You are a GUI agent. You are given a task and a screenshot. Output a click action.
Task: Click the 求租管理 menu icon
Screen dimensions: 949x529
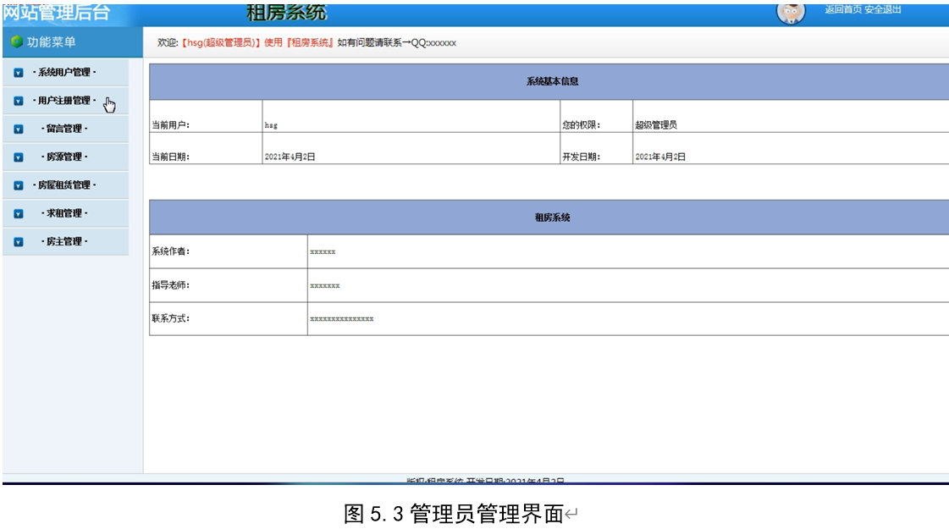(x=21, y=213)
